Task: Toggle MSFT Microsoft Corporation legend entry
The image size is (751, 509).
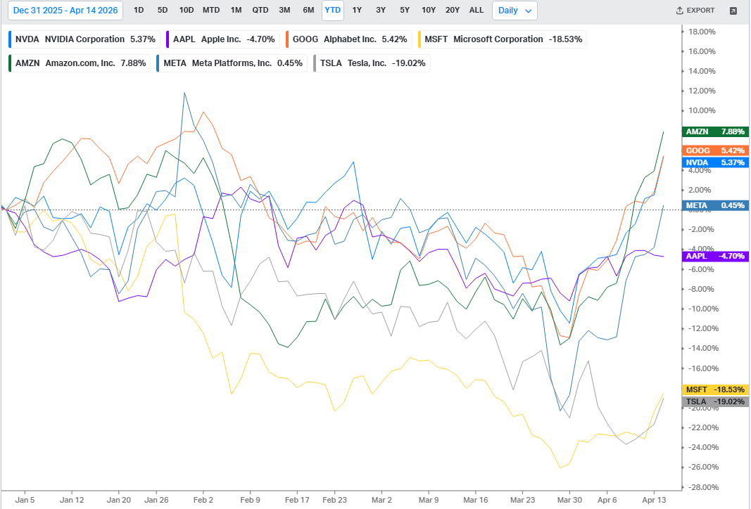Action: pyautogui.click(x=503, y=39)
